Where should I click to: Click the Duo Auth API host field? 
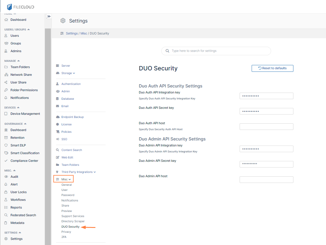(266, 127)
